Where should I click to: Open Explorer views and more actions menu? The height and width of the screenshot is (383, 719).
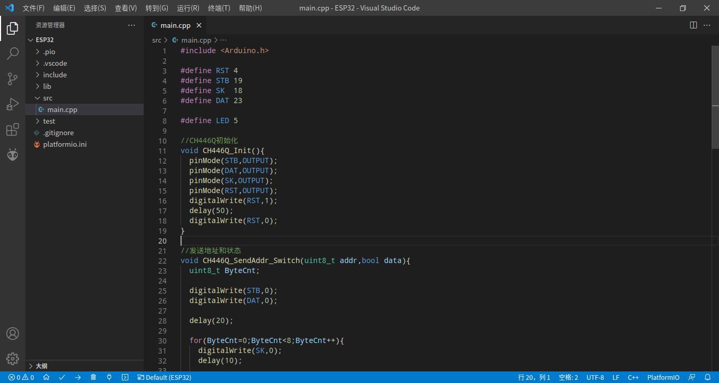click(x=132, y=25)
